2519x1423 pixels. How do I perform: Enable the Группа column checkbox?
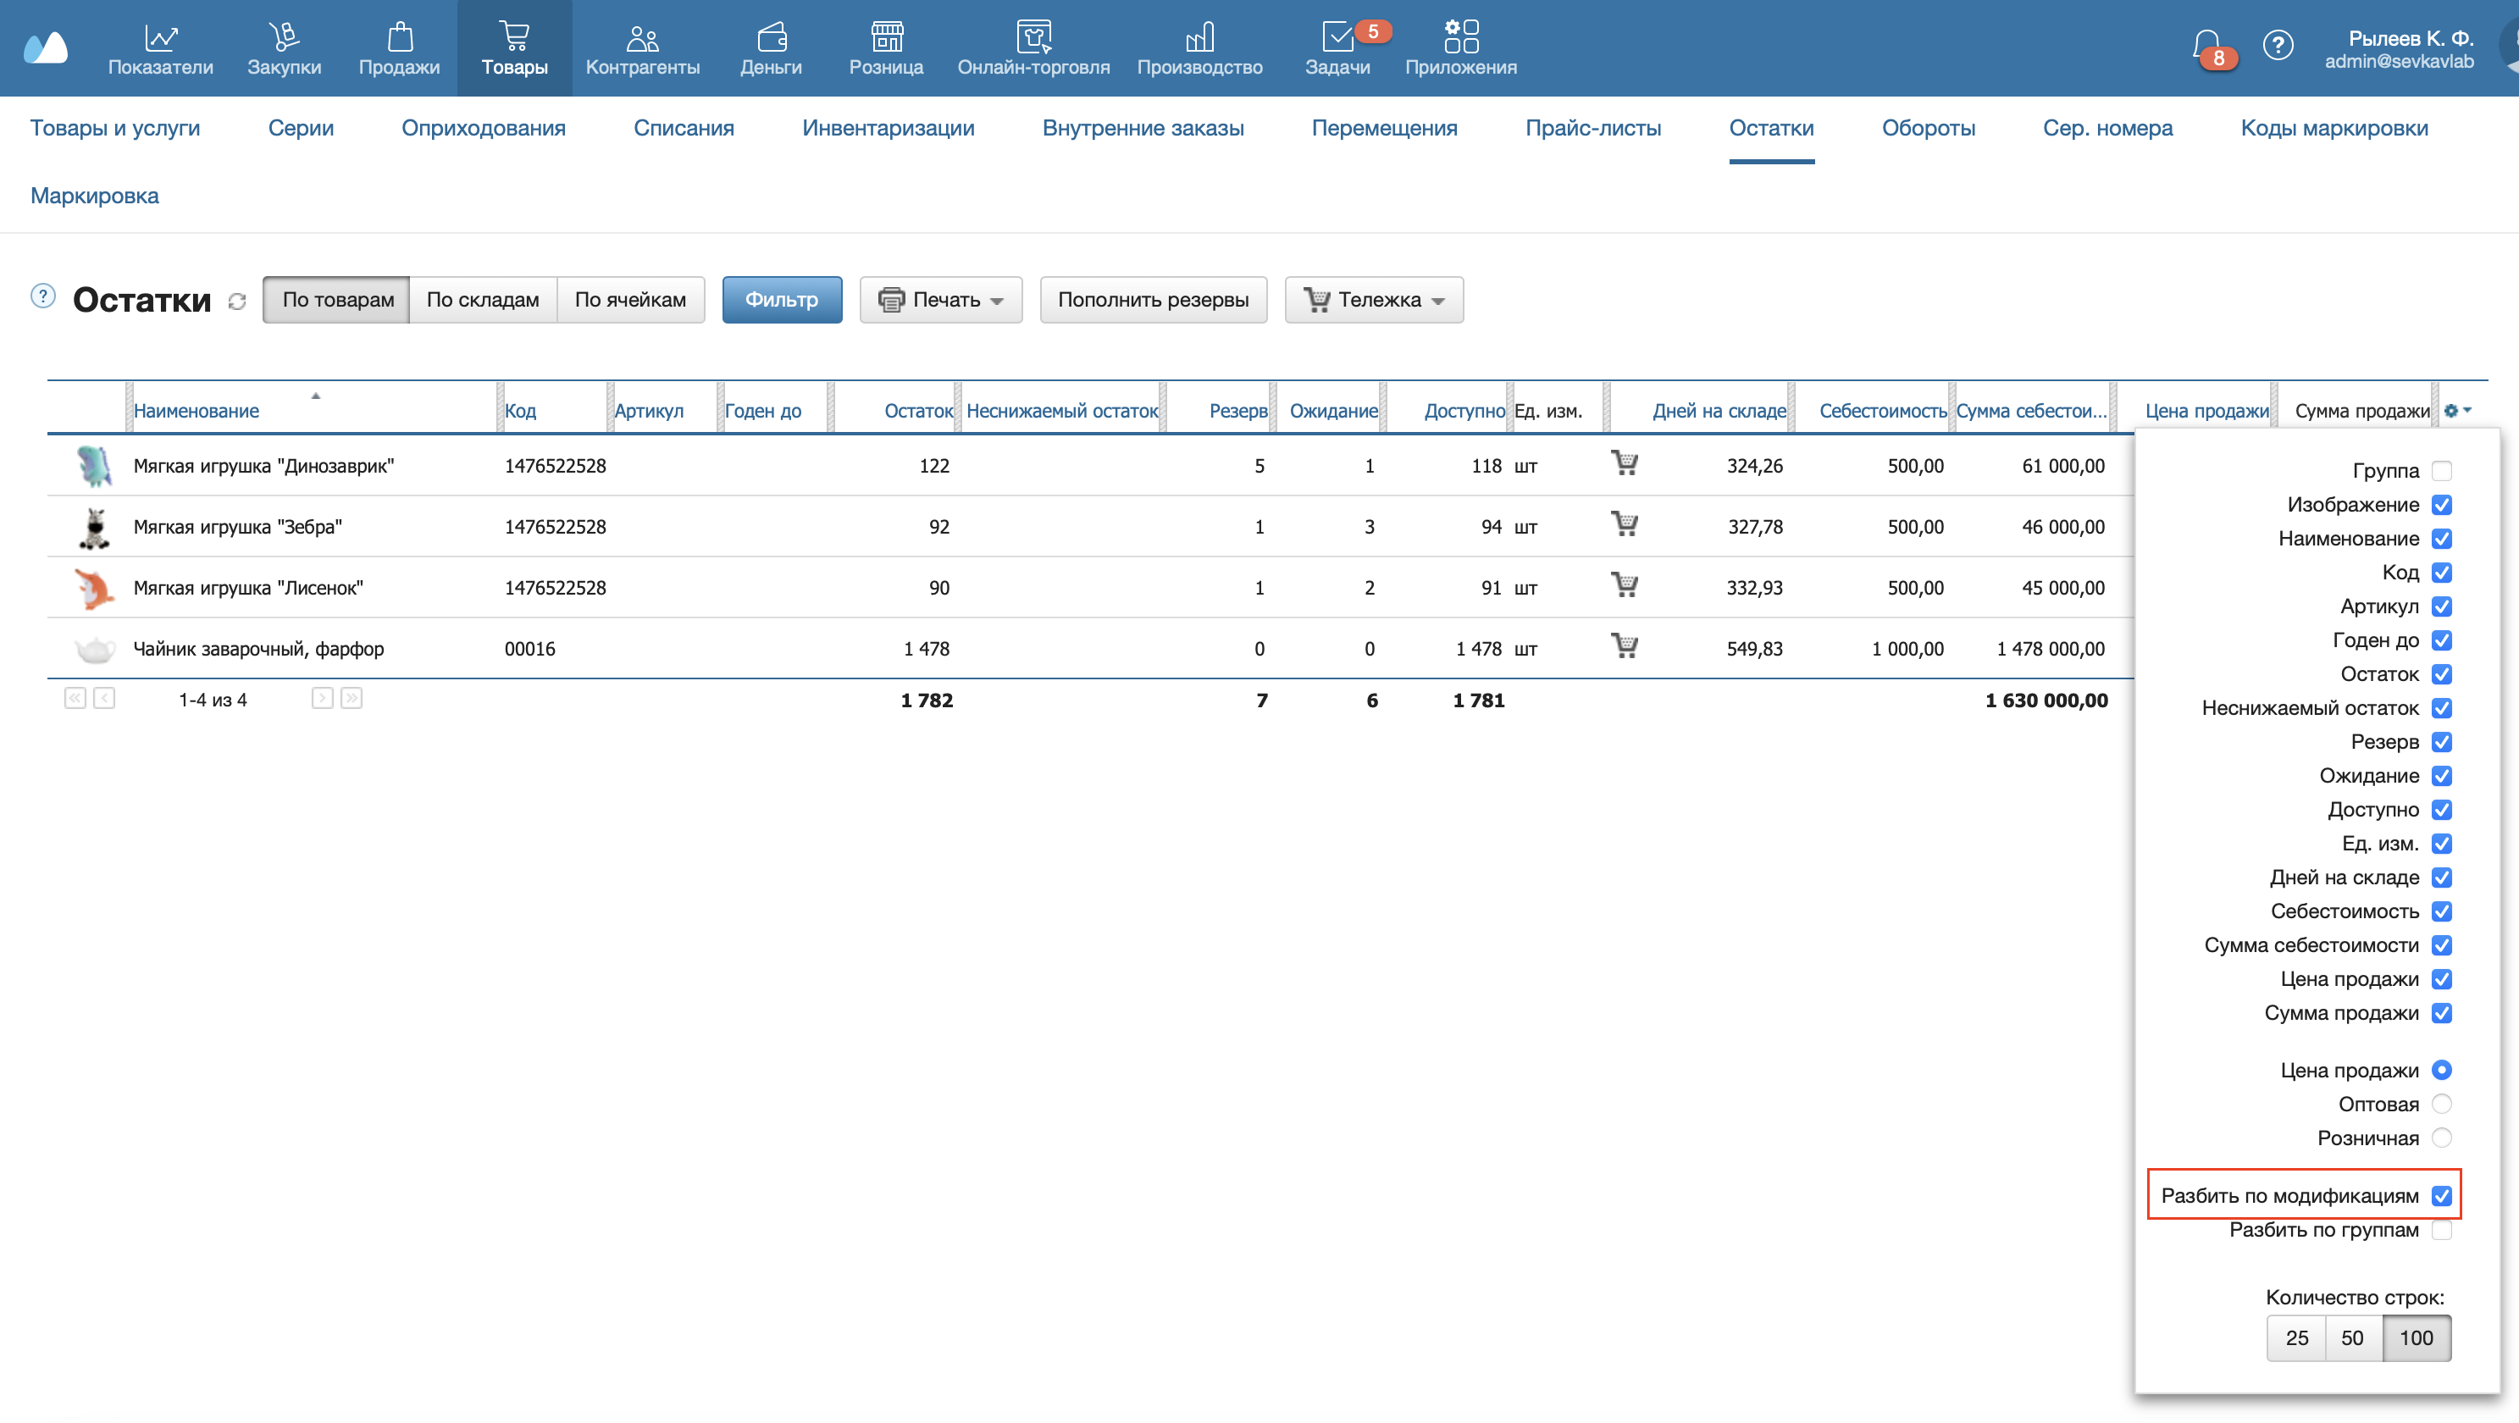(2442, 472)
